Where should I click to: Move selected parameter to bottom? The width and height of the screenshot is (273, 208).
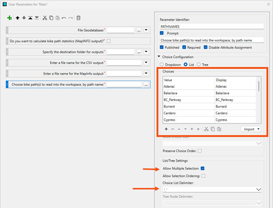click(37, 18)
